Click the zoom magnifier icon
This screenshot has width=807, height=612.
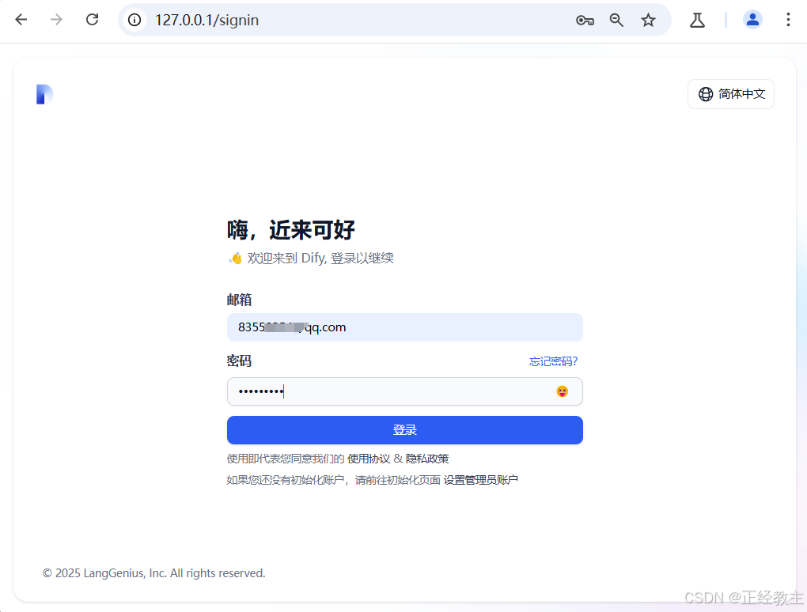click(616, 20)
